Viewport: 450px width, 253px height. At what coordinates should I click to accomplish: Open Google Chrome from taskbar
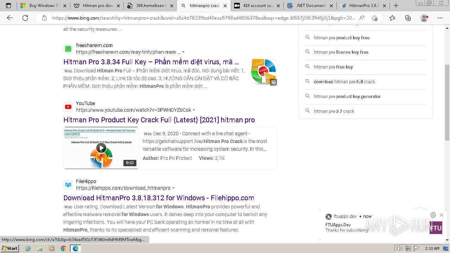pos(63,248)
